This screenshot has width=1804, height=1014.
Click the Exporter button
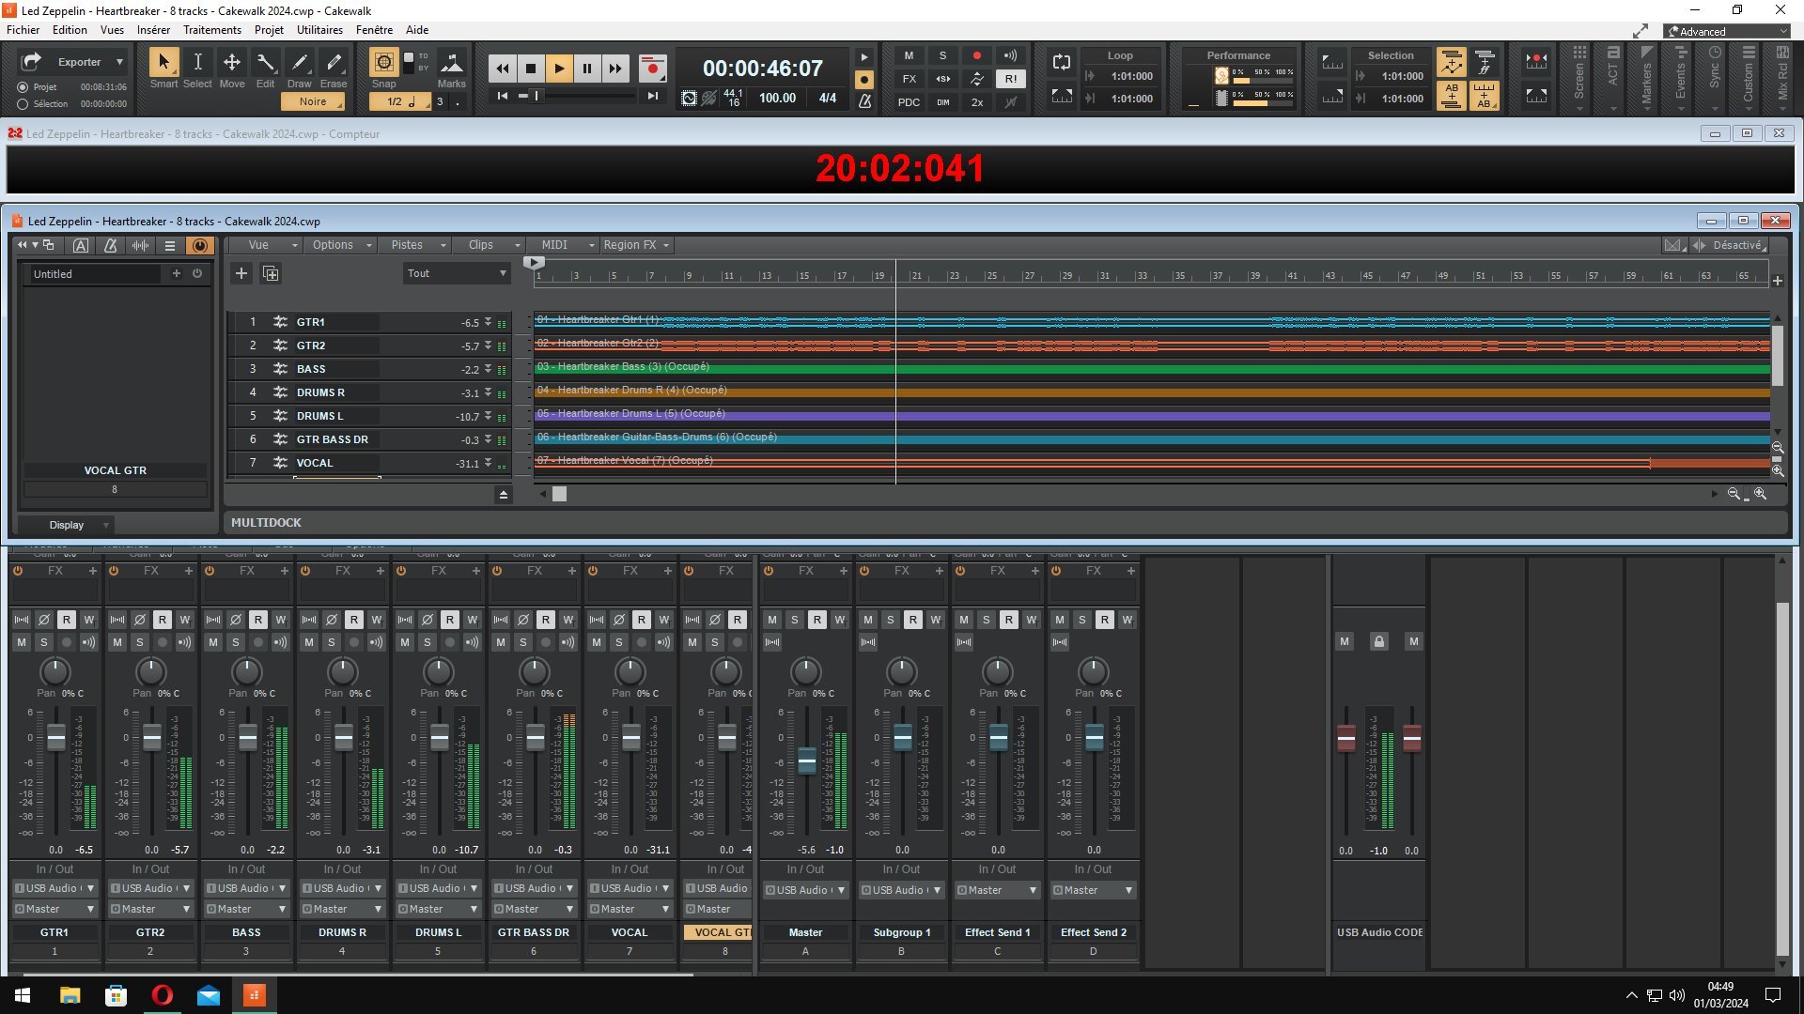tap(79, 62)
